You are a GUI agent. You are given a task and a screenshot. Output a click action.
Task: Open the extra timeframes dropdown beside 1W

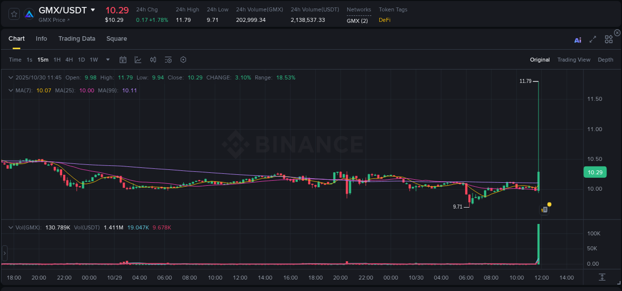pos(107,60)
